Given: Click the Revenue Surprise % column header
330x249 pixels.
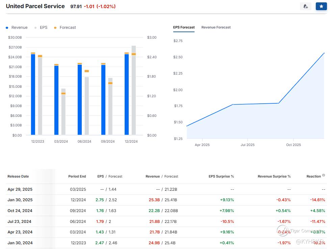Looking at the screenshot, I should pos(274,177).
